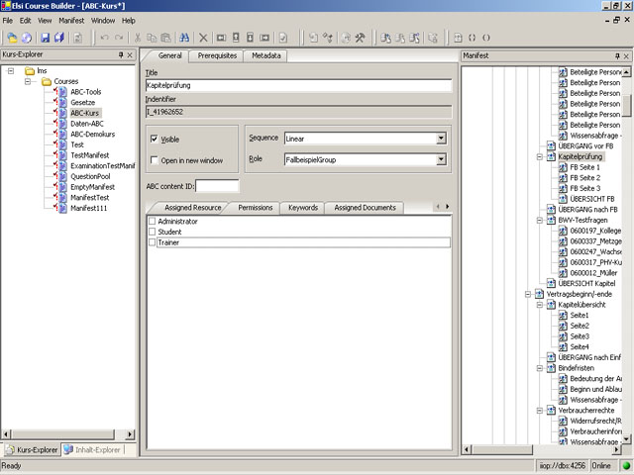Image resolution: width=634 pixels, height=475 pixels.
Task: Click the Manifest panel scroll down arrow
Action: (x=626, y=439)
